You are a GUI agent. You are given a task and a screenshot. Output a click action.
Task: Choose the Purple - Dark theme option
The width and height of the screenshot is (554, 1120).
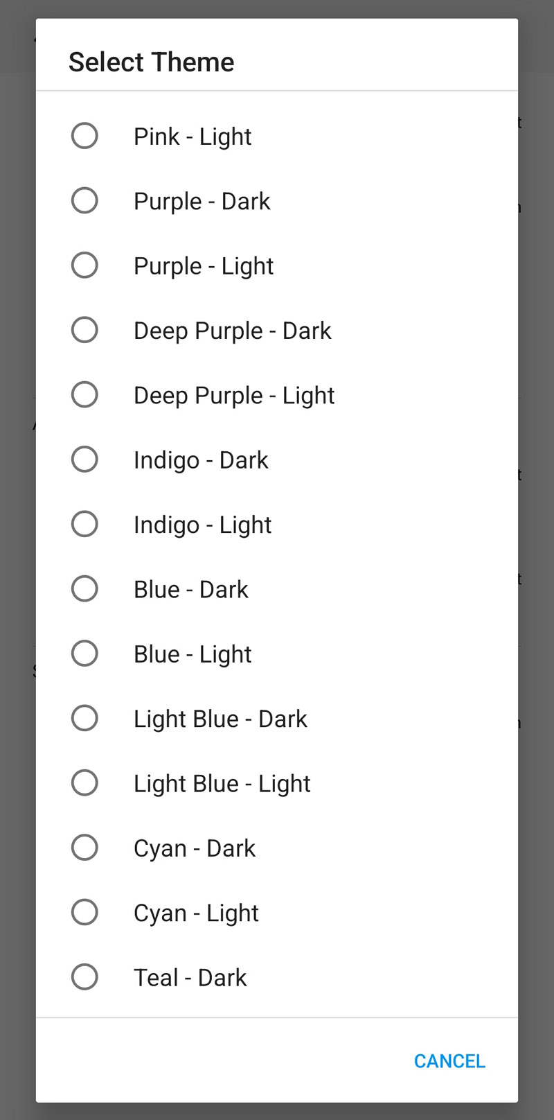[x=84, y=201]
